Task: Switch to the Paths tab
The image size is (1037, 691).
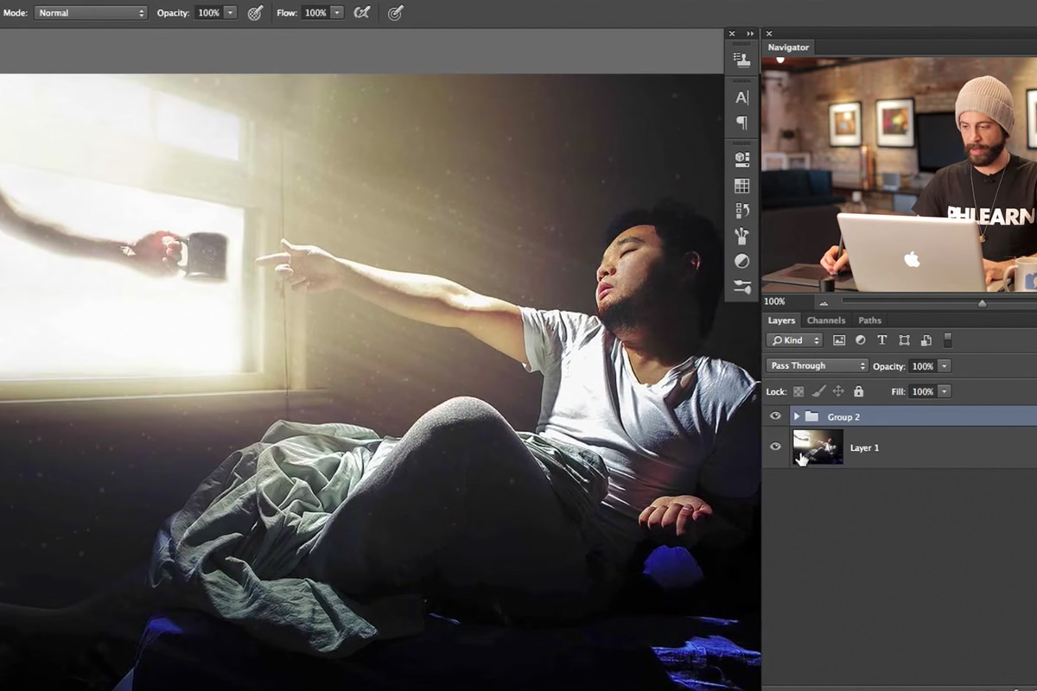Action: pos(869,320)
